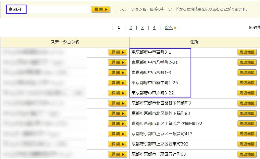Screen dimensions: 260x159
Task: Open 詳細 for 東京都府中市八幡町2-21 station
Action: [x=117, y=63]
